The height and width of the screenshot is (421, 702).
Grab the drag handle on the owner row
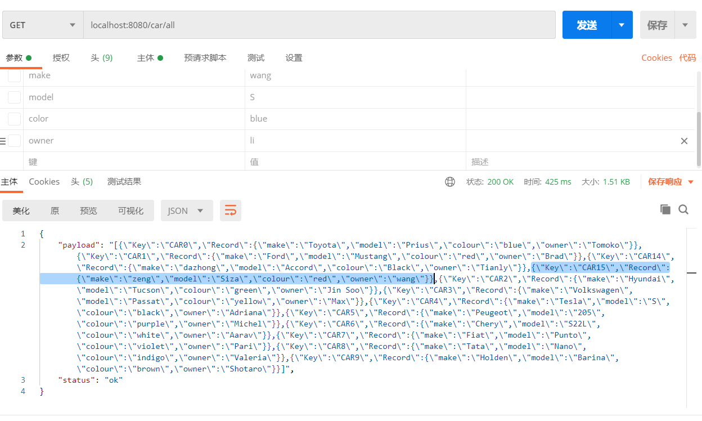[3, 140]
